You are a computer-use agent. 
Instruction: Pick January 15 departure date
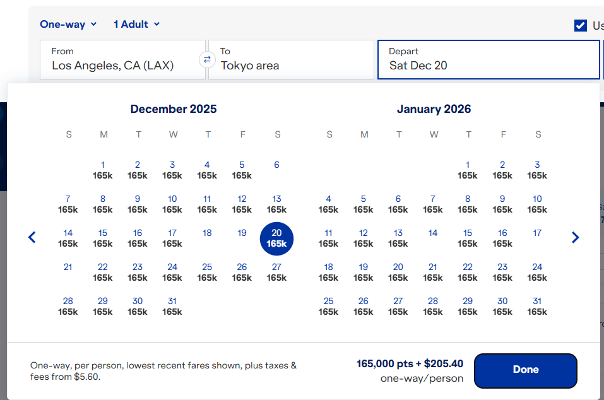click(x=468, y=238)
